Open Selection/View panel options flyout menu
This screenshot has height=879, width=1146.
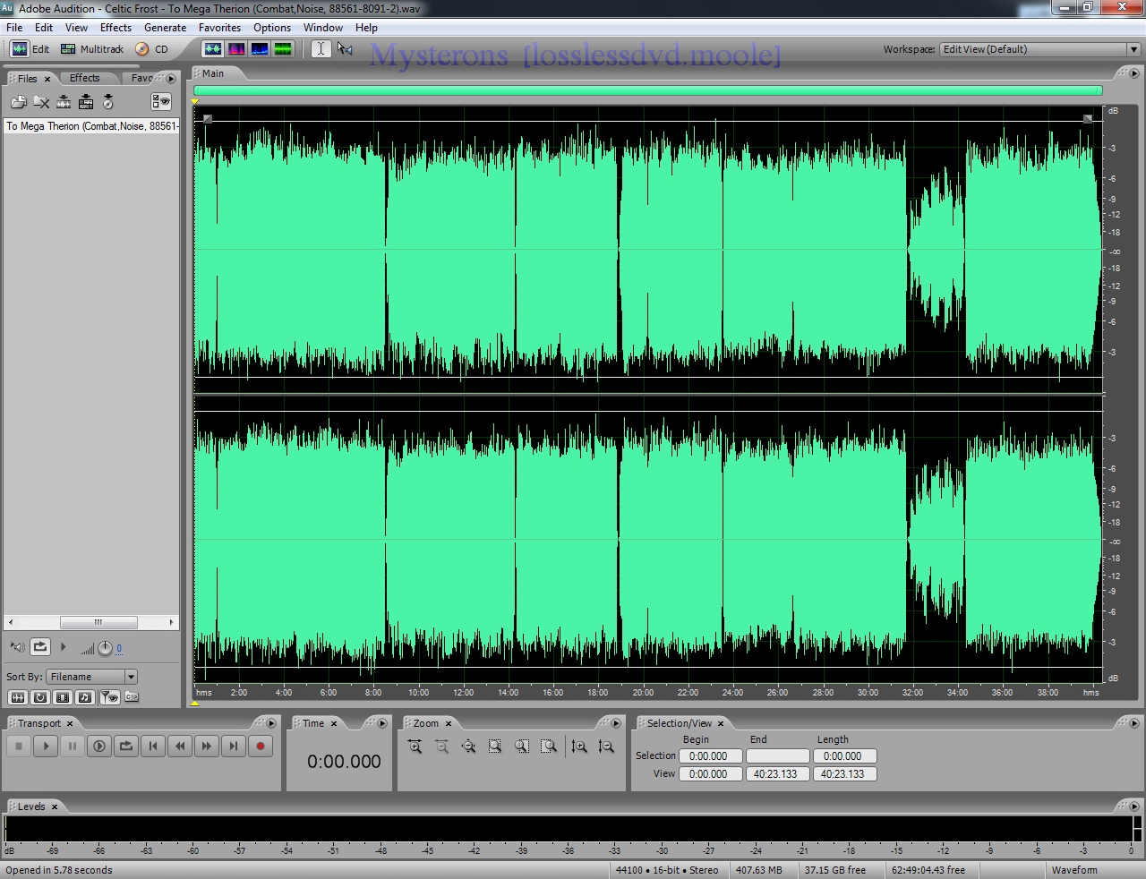click(1133, 723)
